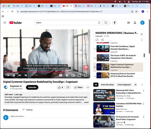Reload the current page
This screenshot has height=129, width=151.
coord(12,11)
